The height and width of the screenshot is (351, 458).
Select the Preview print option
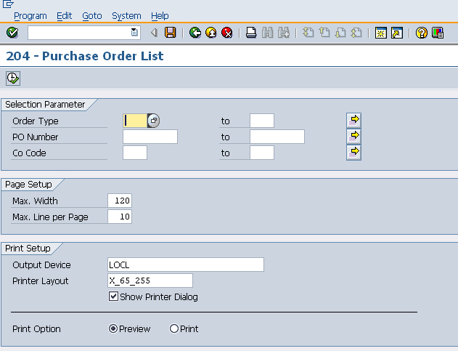(x=113, y=329)
